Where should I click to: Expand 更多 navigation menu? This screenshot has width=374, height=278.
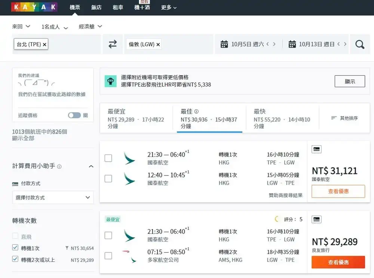[169, 7]
